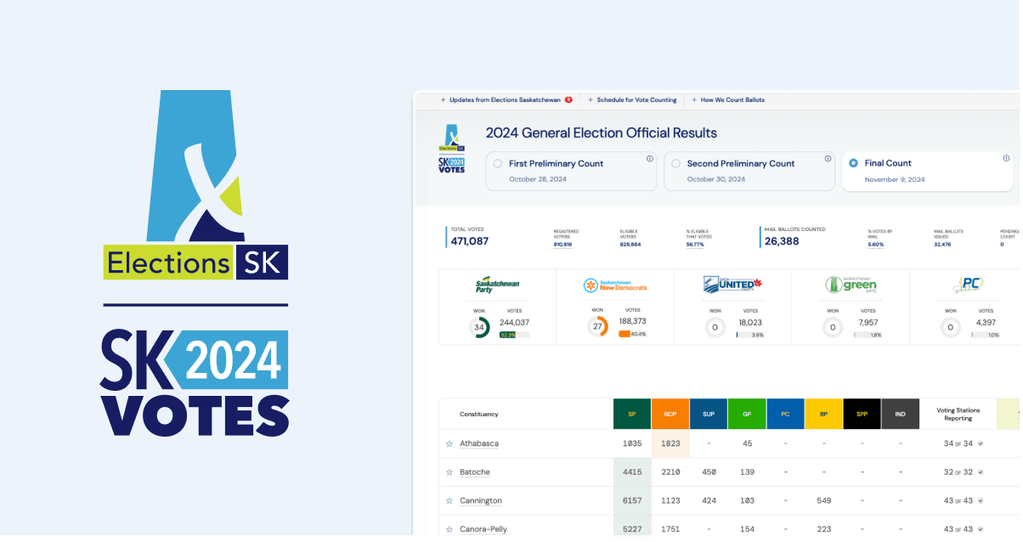The height and width of the screenshot is (542, 1023).
Task: Expand Schedule for Vote Counting
Action: coord(632,99)
